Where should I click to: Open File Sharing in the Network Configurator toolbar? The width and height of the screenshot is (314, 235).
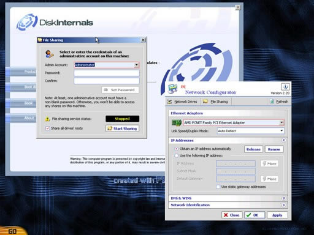(215, 102)
